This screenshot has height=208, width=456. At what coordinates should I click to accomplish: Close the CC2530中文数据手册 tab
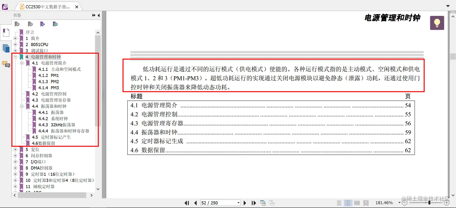tap(77, 7)
